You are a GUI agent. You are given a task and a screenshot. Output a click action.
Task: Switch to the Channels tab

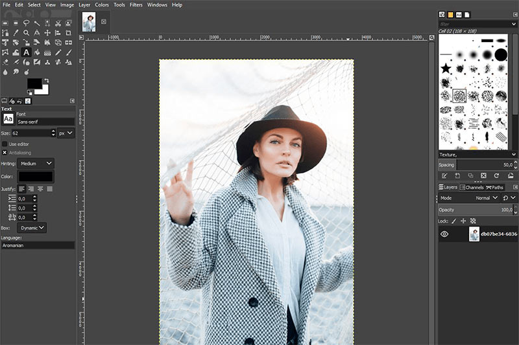(x=472, y=187)
